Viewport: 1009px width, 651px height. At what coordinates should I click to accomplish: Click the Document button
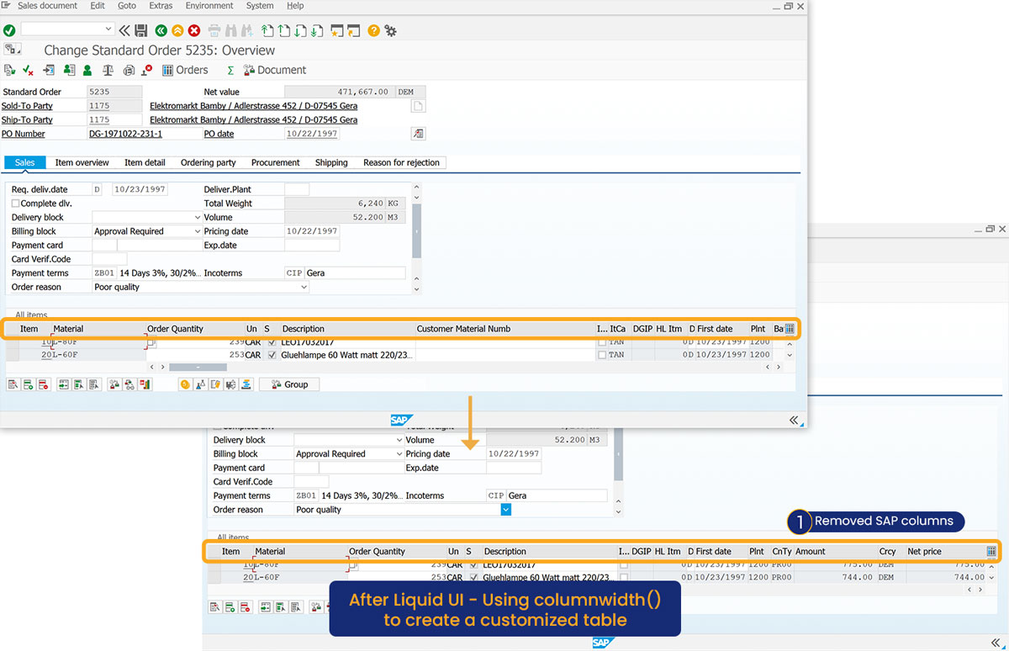click(275, 71)
